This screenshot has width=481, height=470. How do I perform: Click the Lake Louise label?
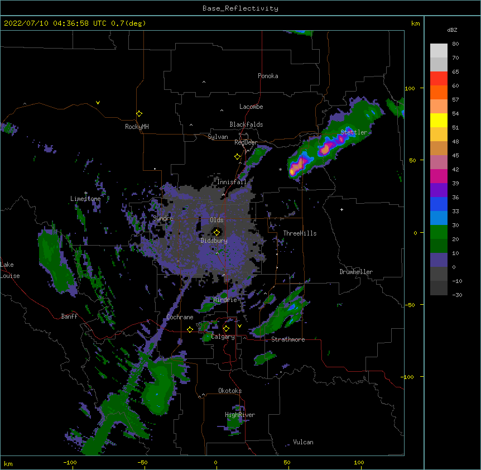click(10, 270)
